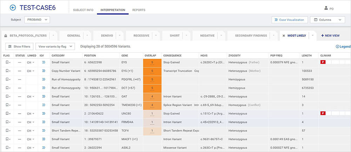Switch to the Subject Info tab
351x152 pixels.
pos(83,10)
